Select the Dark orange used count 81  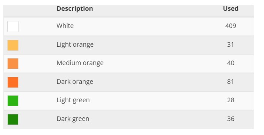point(231,82)
